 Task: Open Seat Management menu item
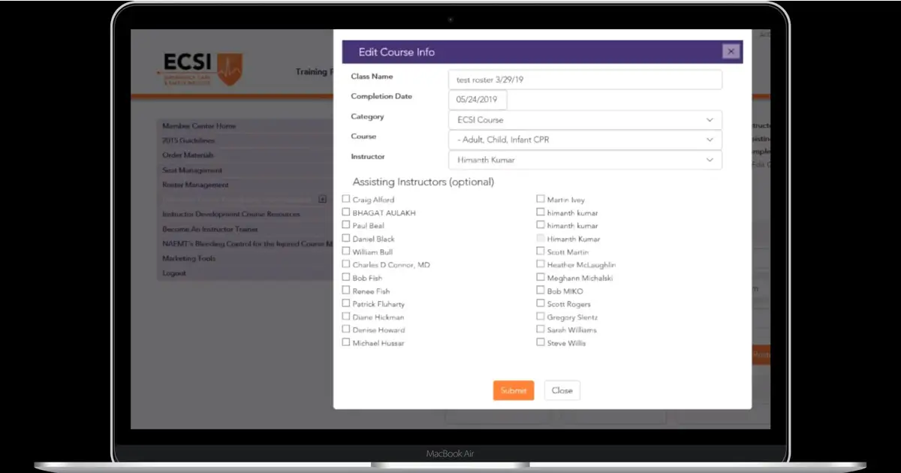click(193, 170)
